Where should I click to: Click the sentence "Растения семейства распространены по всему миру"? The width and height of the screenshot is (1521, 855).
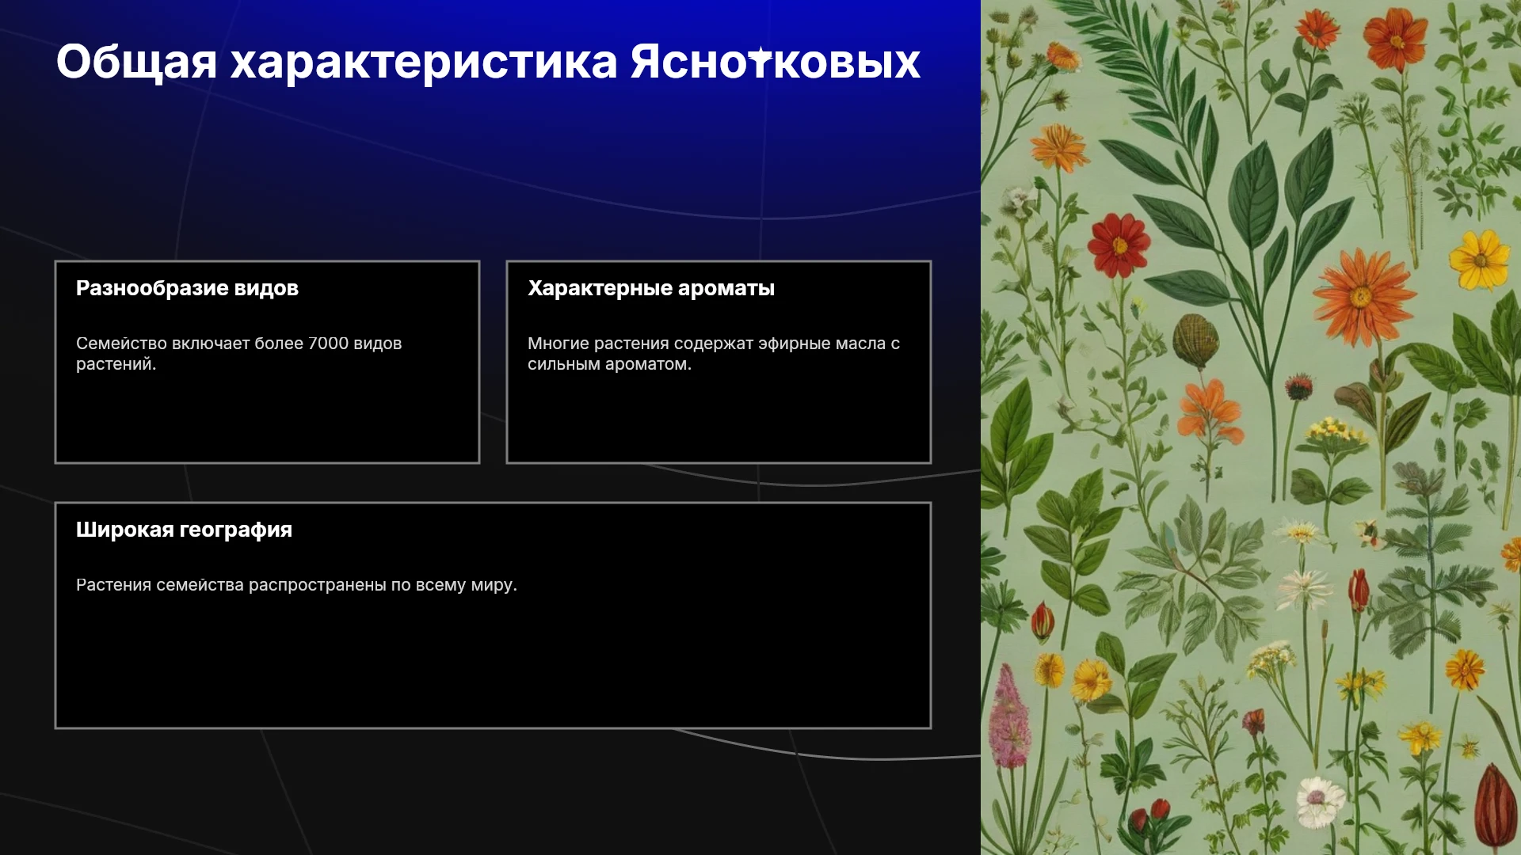[296, 585]
